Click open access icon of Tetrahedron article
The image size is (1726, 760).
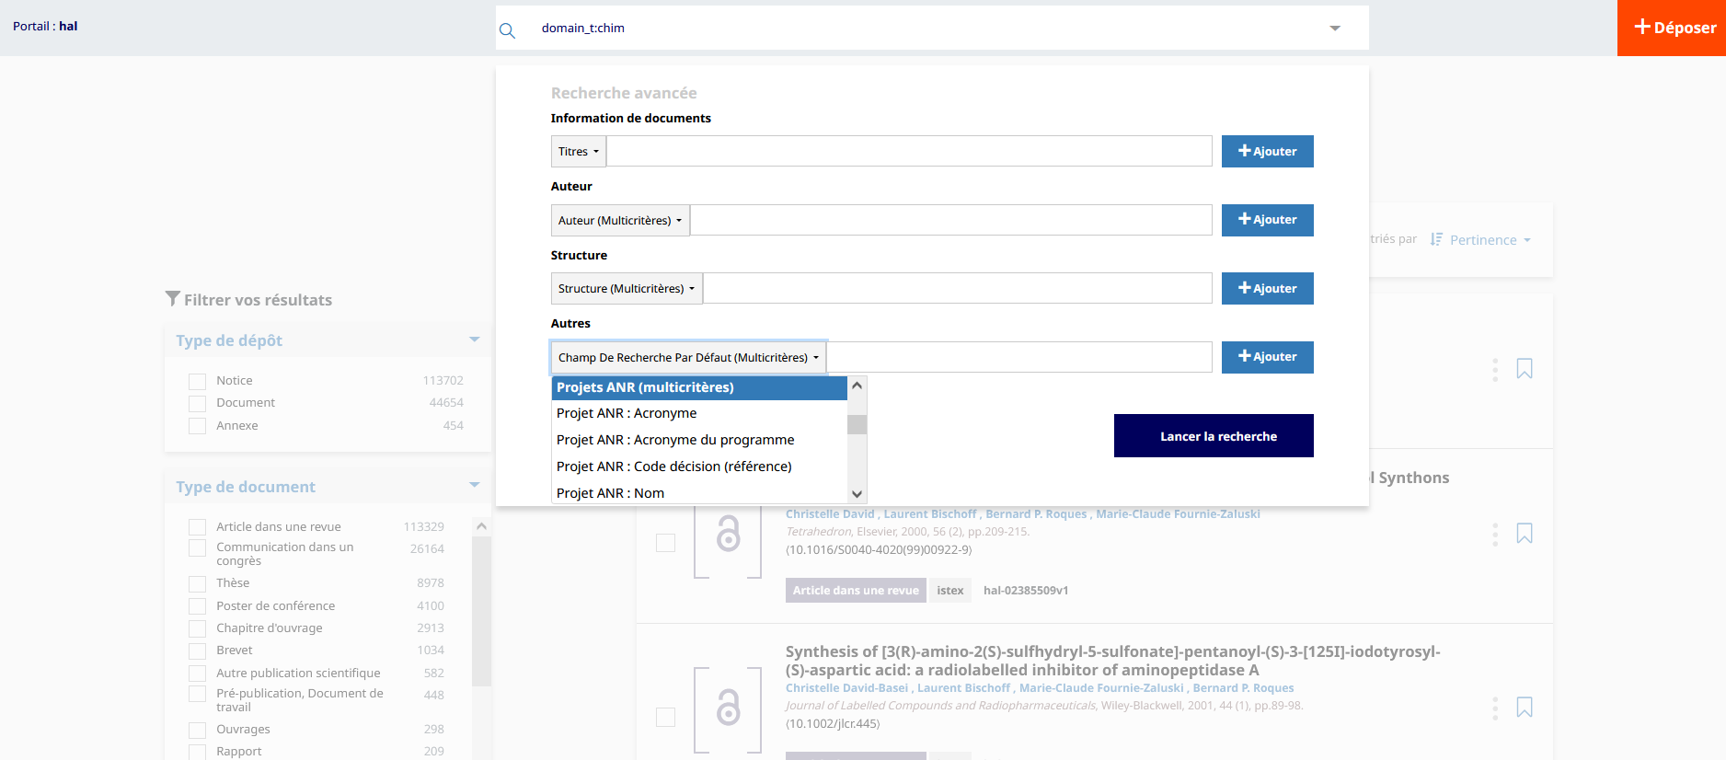tap(728, 534)
